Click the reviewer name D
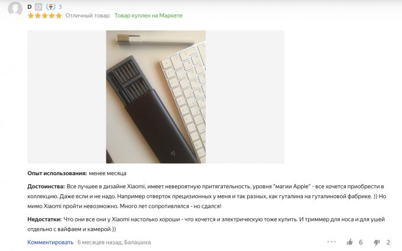 (30, 7)
